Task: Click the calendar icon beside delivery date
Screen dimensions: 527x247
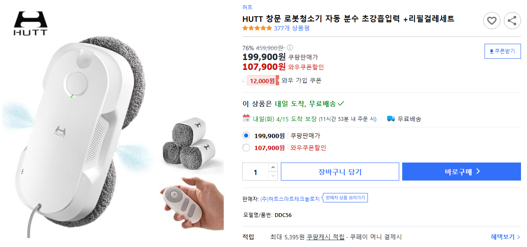Action: [x=244, y=119]
